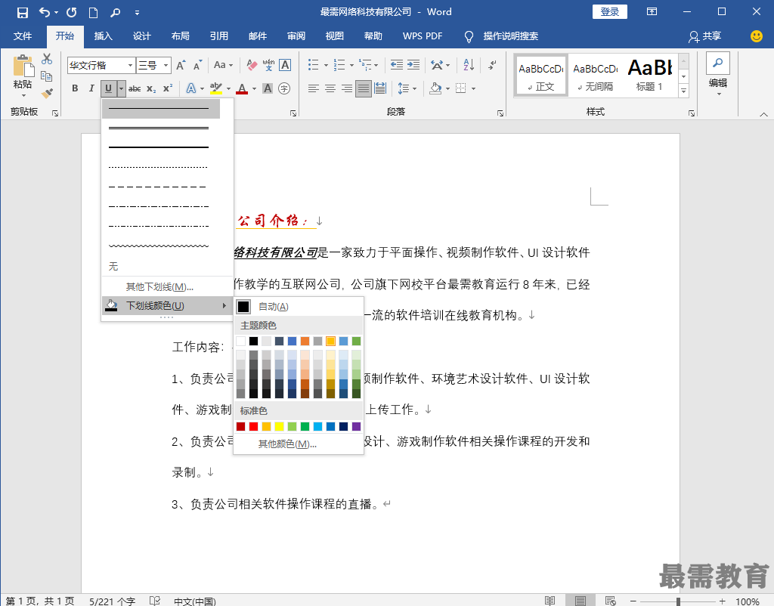Open the Font dialog launcher
This screenshot has width=774, height=606.
(293, 113)
